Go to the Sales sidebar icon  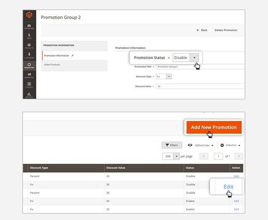click(29, 36)
